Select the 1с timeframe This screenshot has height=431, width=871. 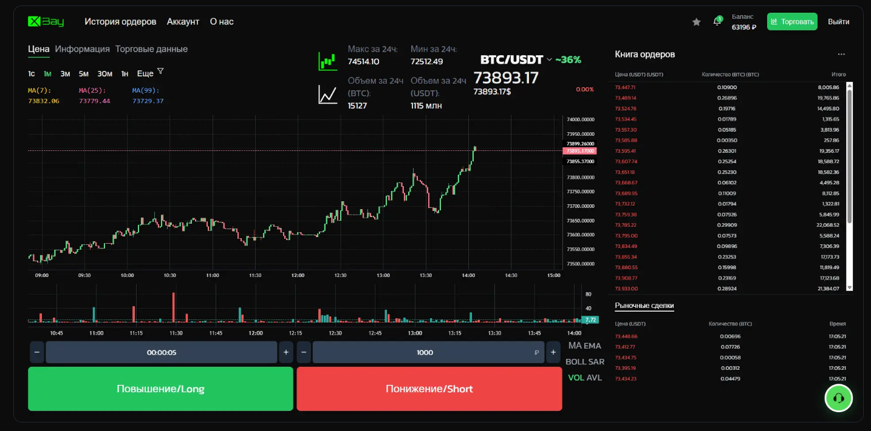32,74
